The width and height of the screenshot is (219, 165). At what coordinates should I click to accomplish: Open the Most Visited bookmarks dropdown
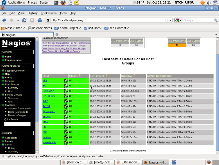pyautogui.click(x=13, y=28)
